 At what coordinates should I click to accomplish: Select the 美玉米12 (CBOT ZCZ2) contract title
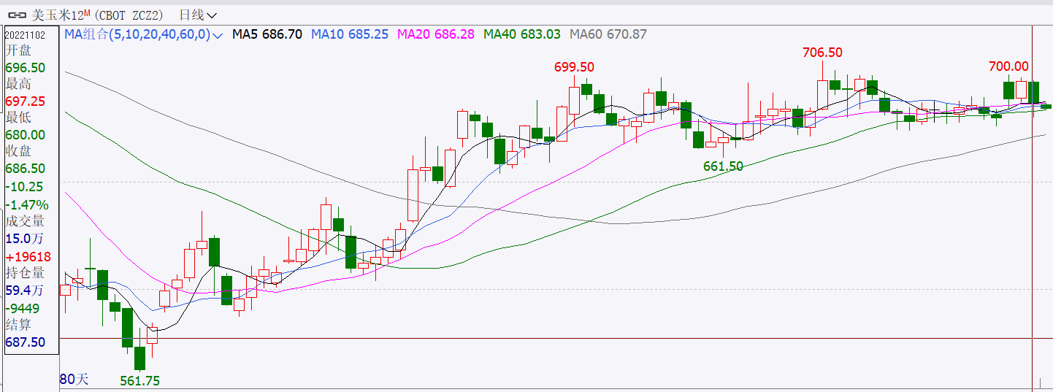(x=98, y=15)
